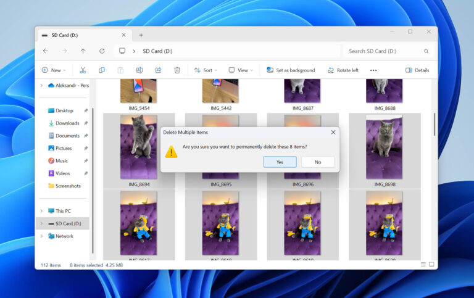Open the New dropdown menu
The width and height of the screenshot is (474, 298).
click(x=54, y=70)
